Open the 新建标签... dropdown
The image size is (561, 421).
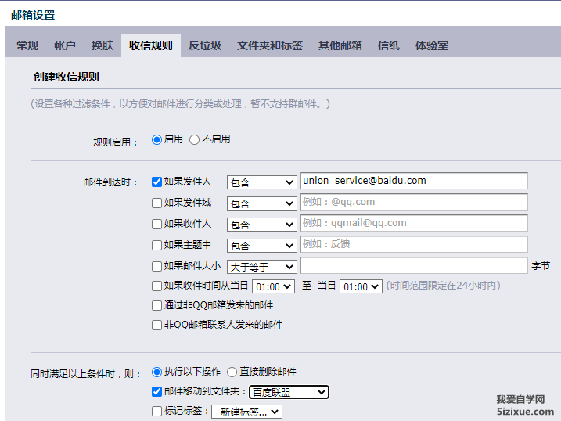[247, 412]
